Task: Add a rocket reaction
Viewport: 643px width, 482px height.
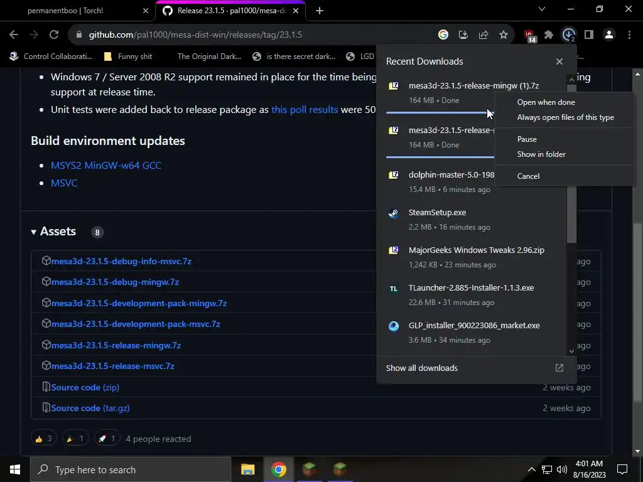Action: pyautogui.click(x=107, y=439)
